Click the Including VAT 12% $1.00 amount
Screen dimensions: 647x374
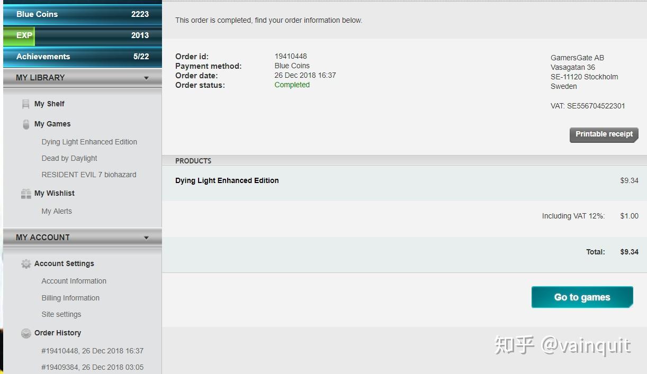click(x=630, y=216)
